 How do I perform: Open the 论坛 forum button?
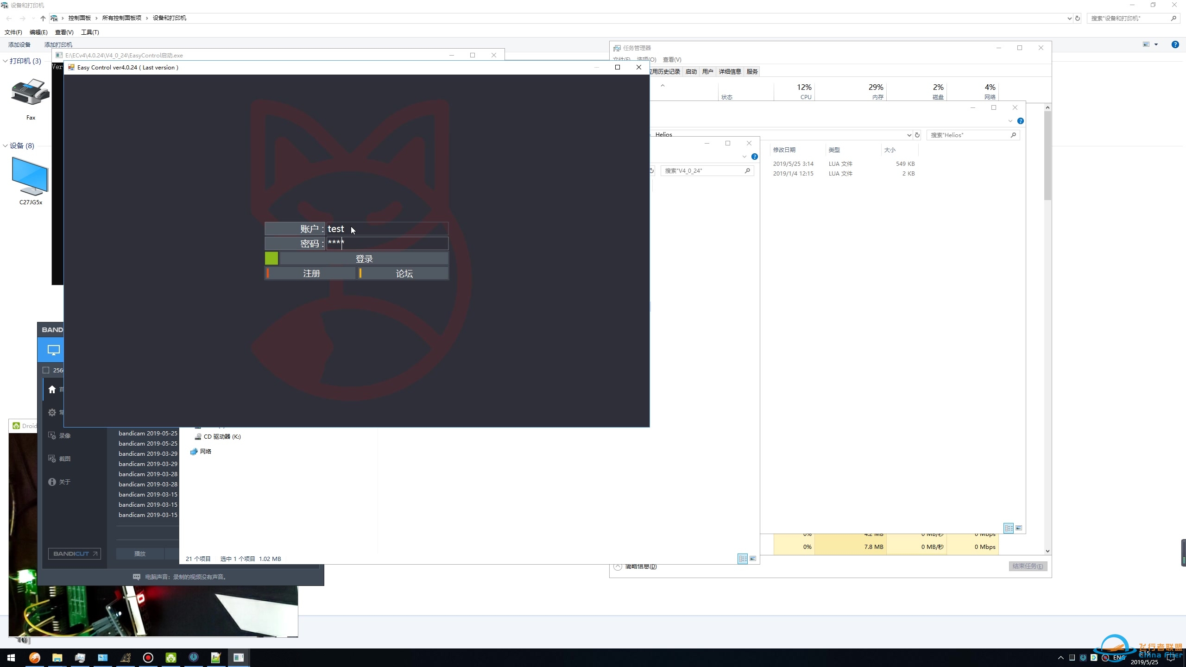404,274
